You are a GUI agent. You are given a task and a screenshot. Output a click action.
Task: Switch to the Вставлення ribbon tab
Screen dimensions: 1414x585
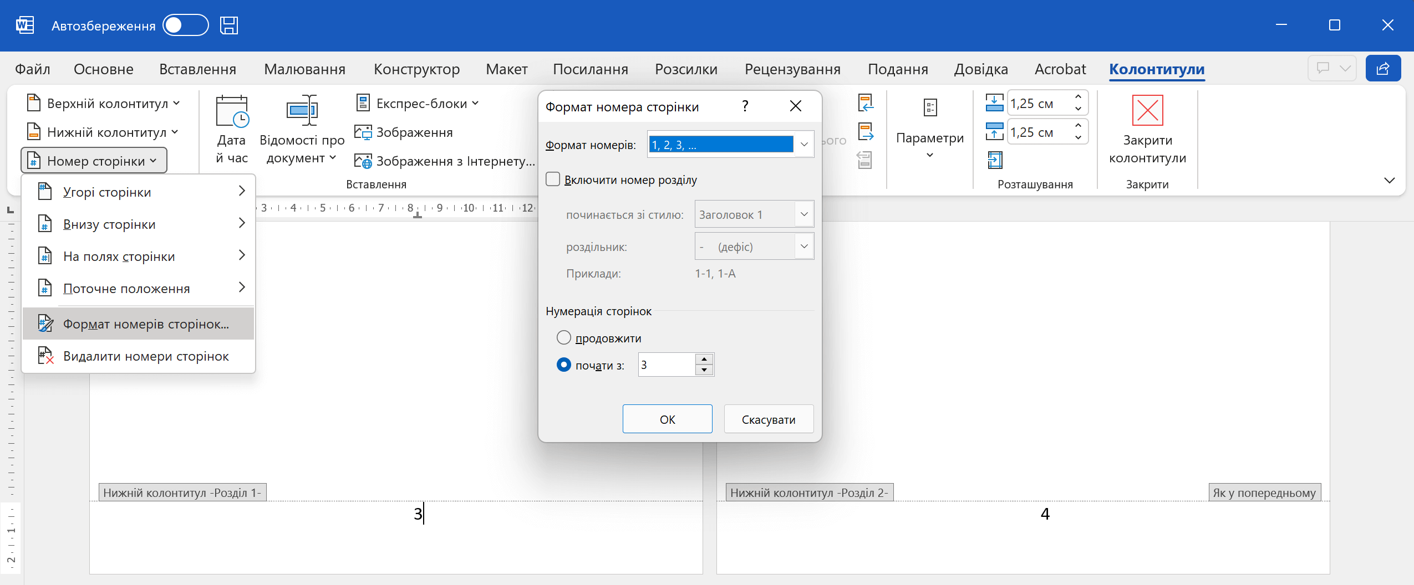pyautogui.click(x=197, y=69)
